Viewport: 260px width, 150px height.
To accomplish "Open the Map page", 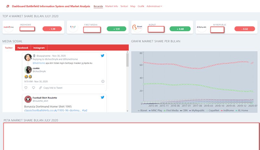I will tap(133, 6).
